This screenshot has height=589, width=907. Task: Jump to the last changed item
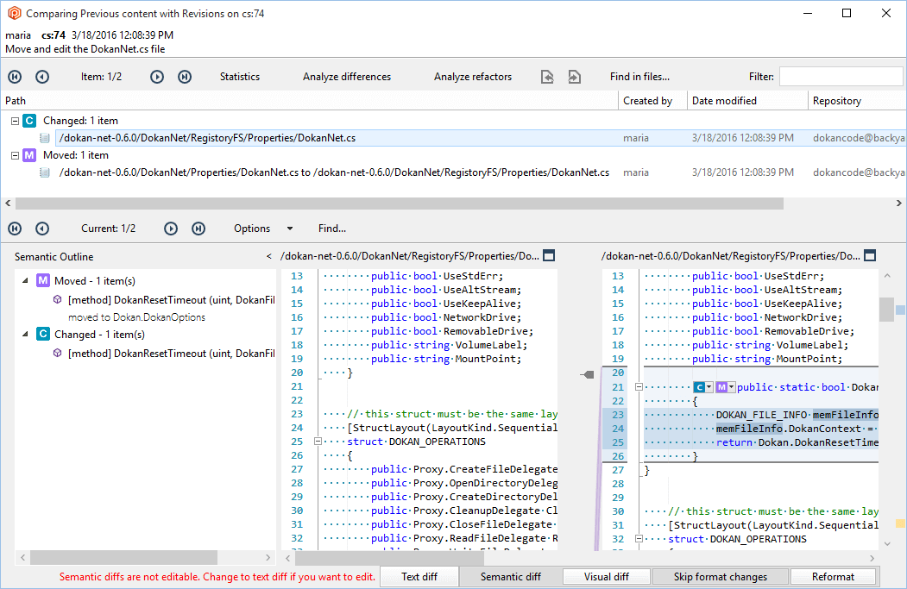click(182, 76)
